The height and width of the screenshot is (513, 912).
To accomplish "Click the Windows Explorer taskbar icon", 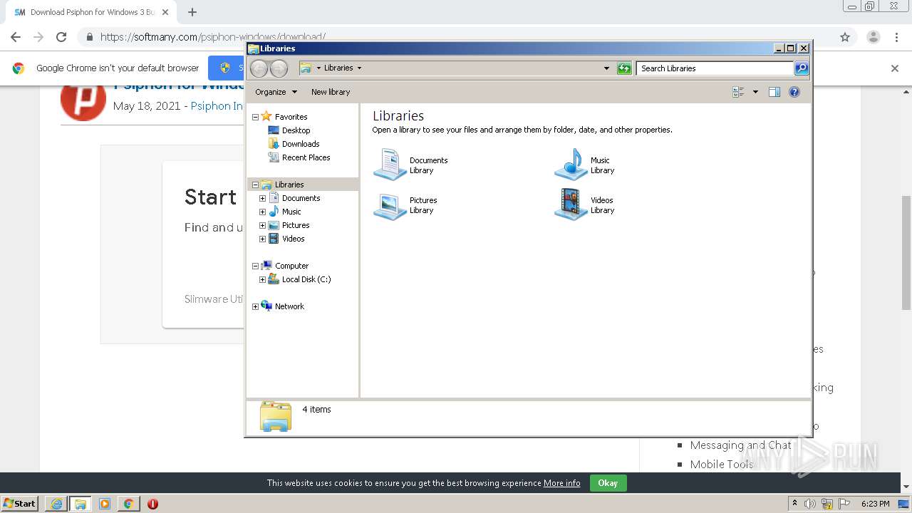I will (81, 504).
